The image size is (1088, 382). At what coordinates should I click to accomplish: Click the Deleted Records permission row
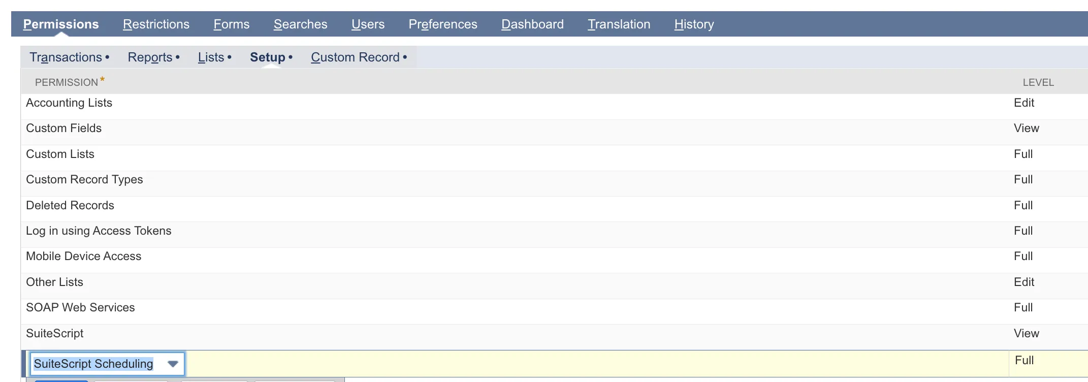554,209
